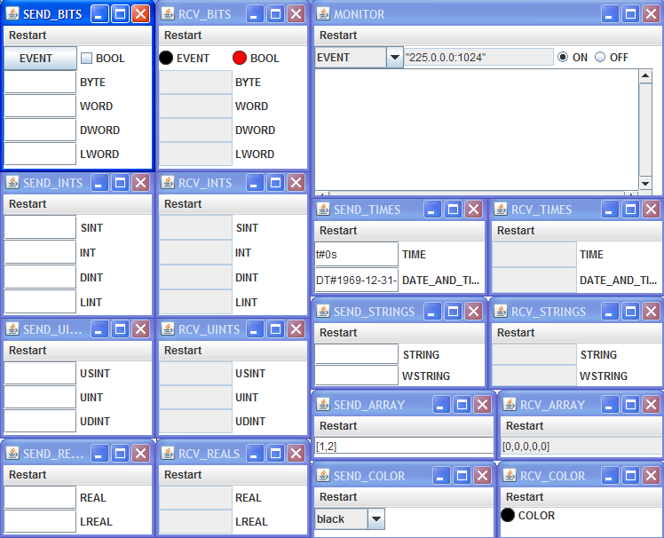Open Restart menu in SEND_TIMES

[338, 231]
